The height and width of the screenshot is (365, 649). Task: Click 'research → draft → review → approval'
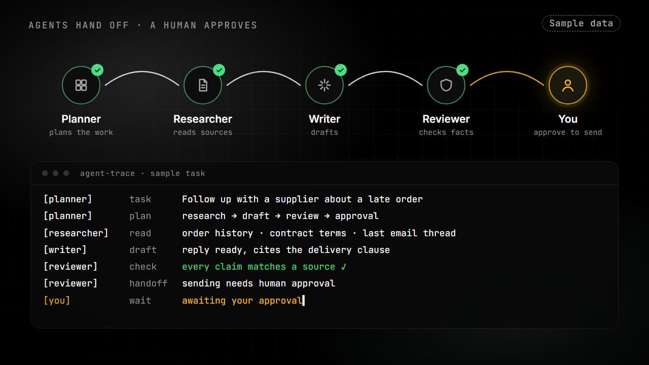[280, 216]
